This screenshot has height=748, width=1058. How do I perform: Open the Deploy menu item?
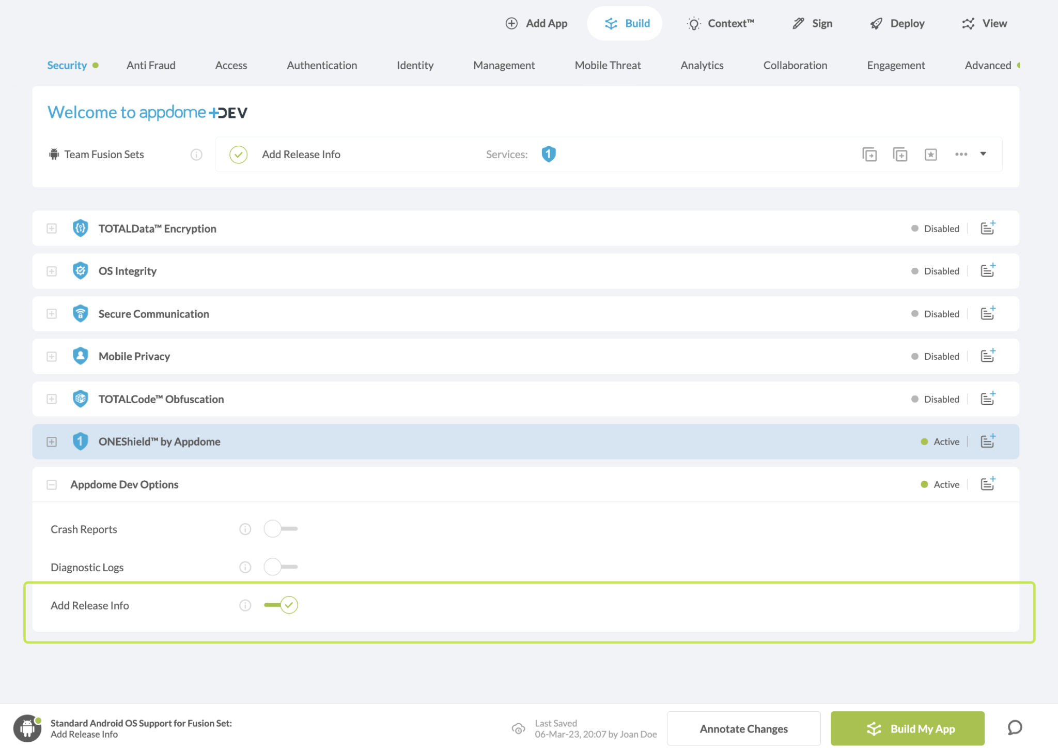click(897, 23)
